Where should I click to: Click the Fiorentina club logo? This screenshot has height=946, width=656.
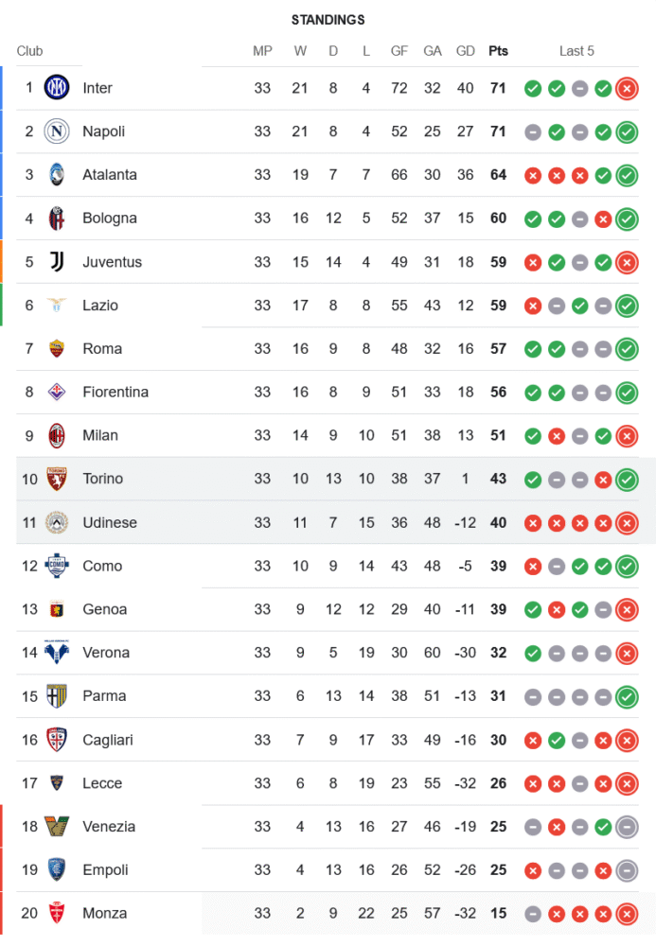pos(57,392)
